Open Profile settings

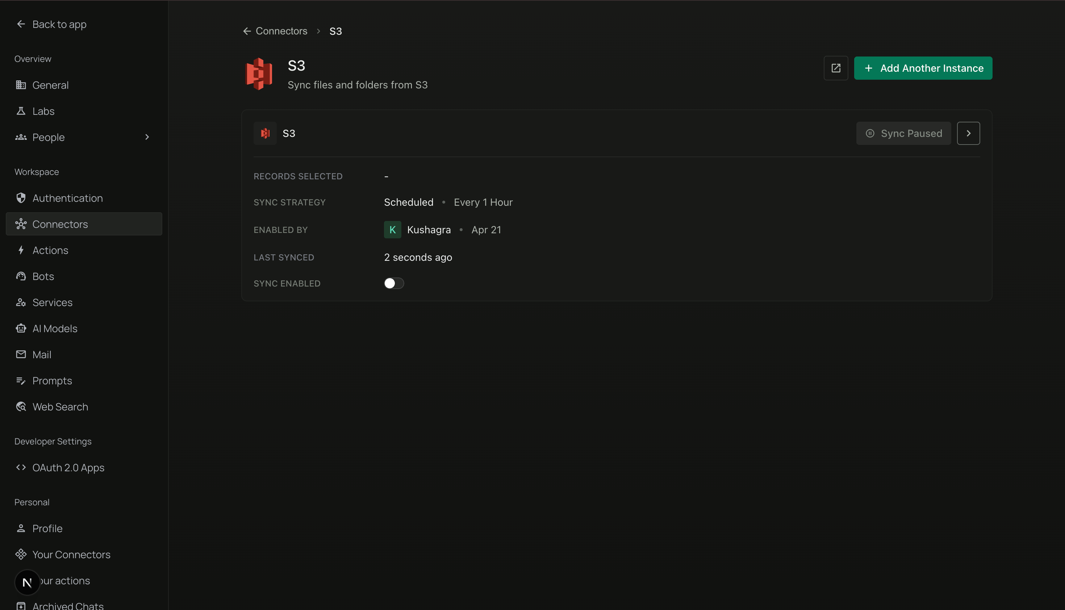pos(84,528)
